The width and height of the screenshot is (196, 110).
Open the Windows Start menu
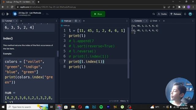pyautogui.click(x=3, y=107)
